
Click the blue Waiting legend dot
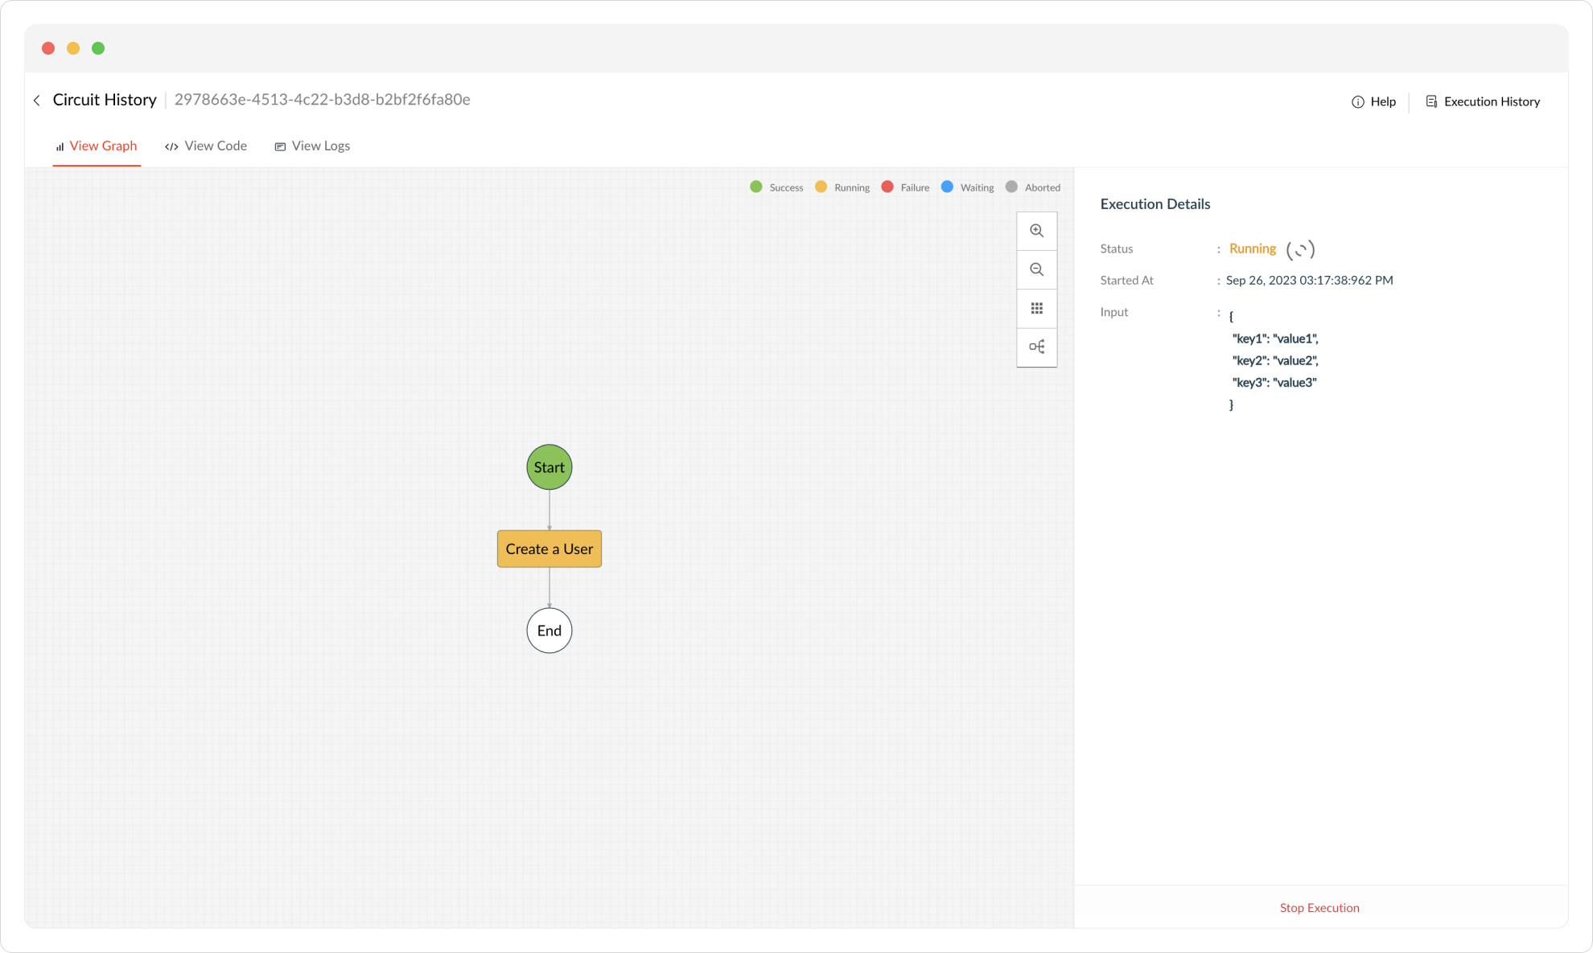(x=947, y=187)
